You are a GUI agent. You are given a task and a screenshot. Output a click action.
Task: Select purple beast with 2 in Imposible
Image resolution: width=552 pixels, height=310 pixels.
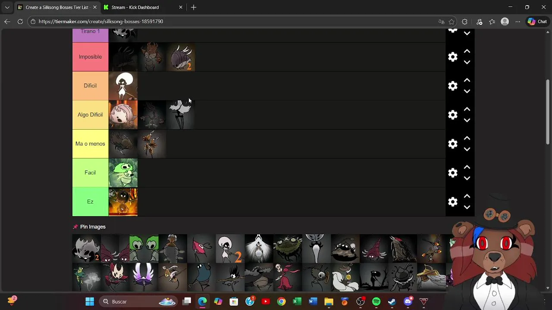181,57
